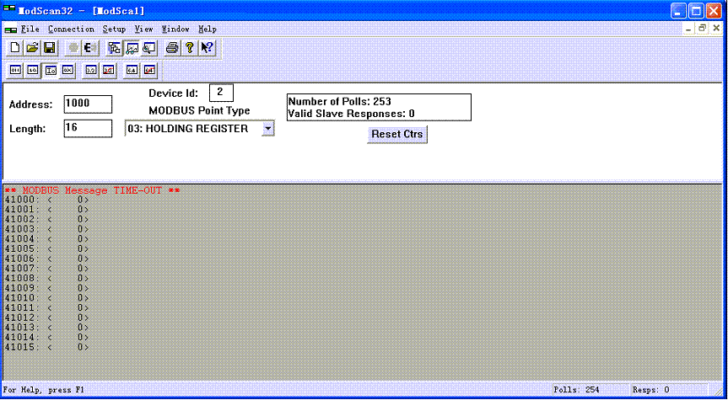
Task: Set floating point format (3.2 icon)
Action: pyautogui.click(x=91, y=71)
